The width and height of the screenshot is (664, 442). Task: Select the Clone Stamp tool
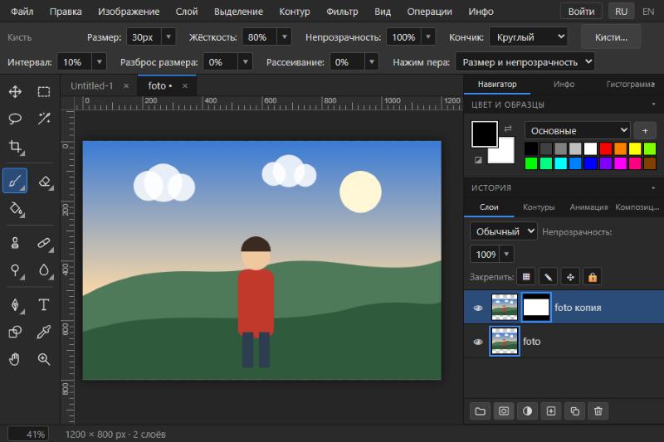click(x=15, y=243)
